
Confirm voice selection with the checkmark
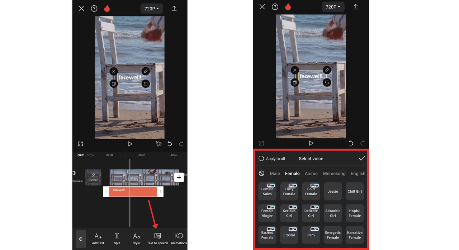tap(361, 159)
